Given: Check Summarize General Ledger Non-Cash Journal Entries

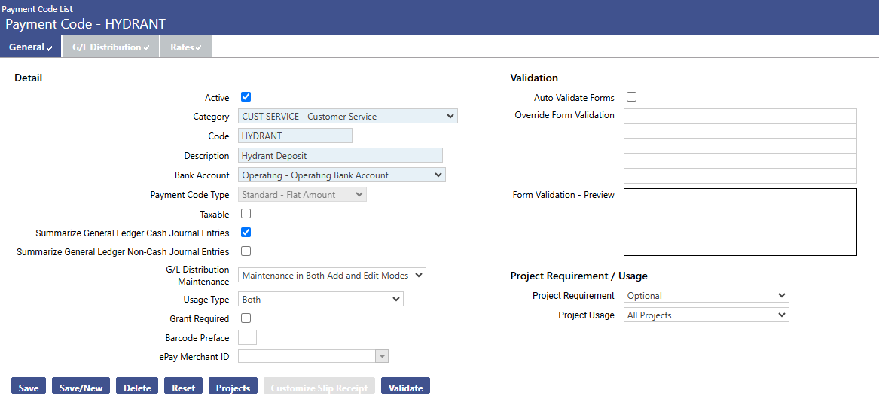Looking at the screenshot, I should [x=246, y=251].
